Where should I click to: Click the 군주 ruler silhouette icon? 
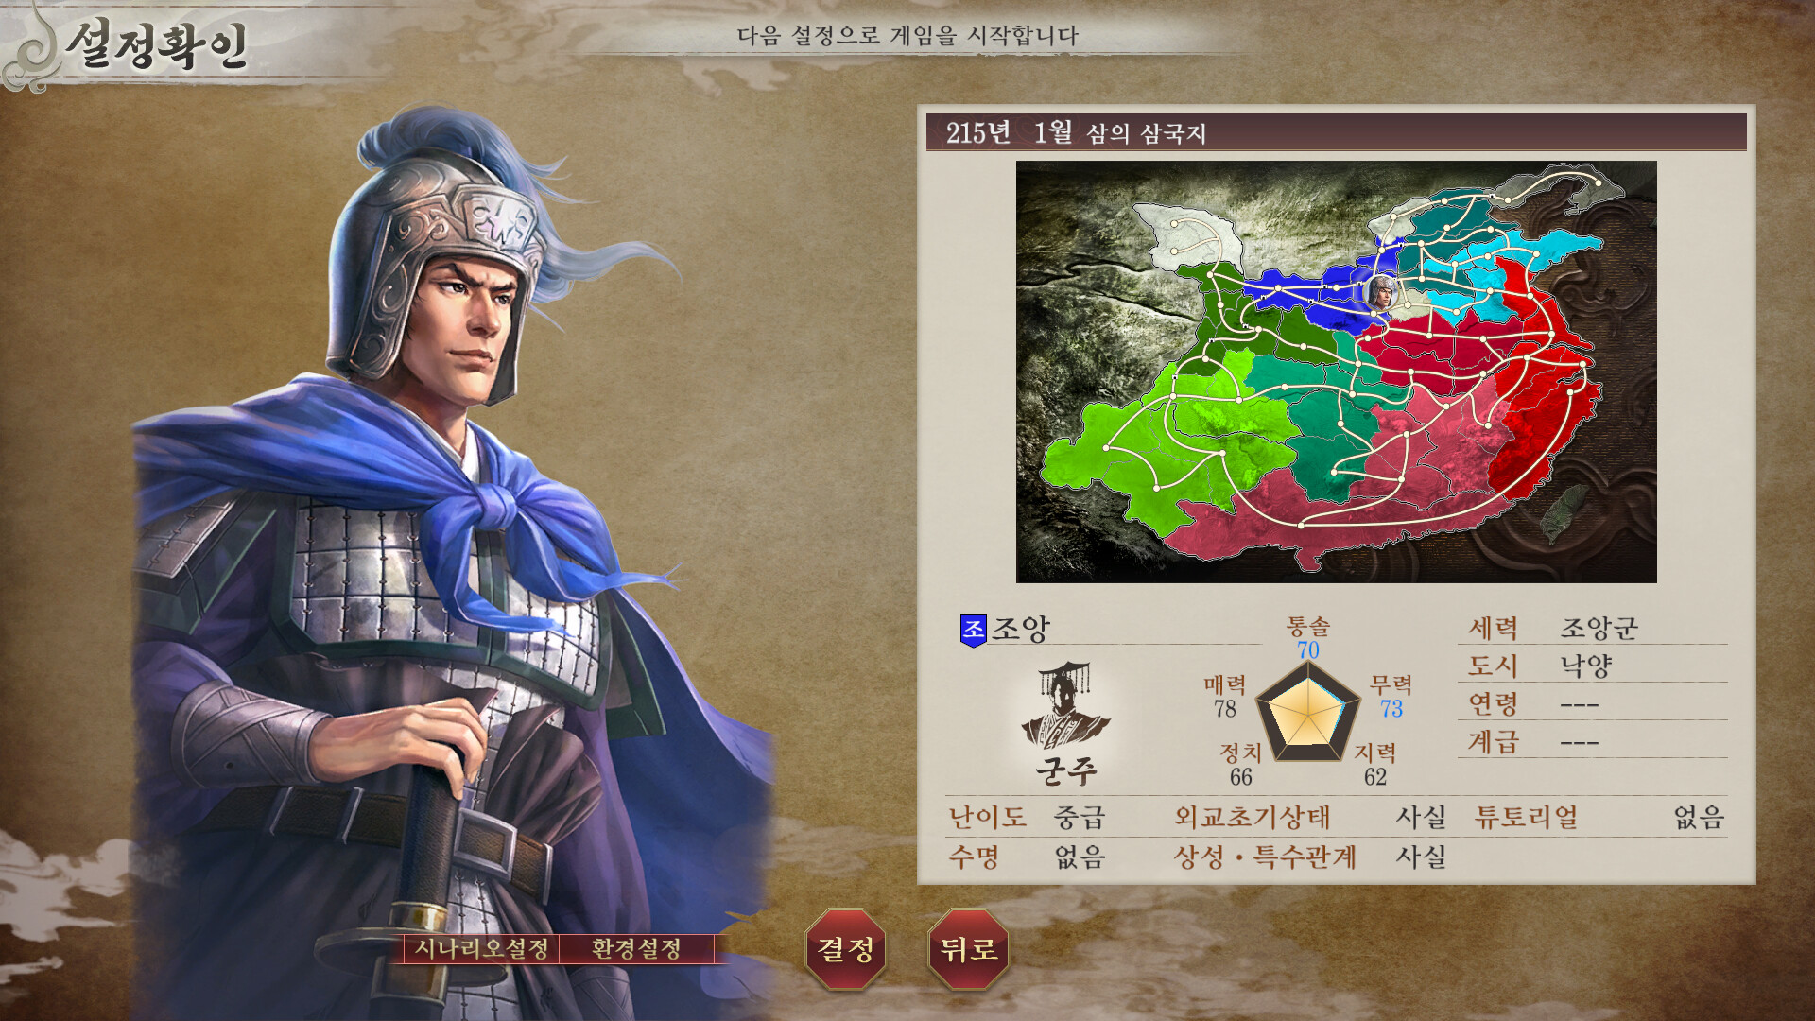pyautogui.click(x=1065, y=705)
